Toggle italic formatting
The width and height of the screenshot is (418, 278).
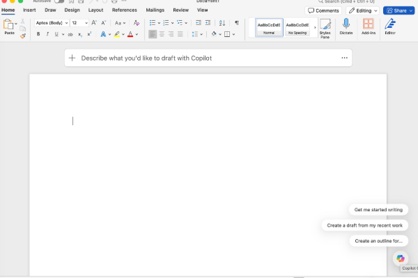(47, 34)
